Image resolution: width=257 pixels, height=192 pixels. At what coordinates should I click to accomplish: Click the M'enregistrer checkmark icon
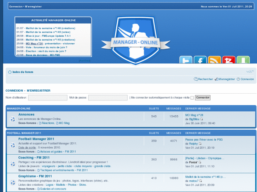pyautogui.click(x=216, y=79)
